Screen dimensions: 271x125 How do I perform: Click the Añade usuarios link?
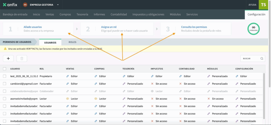click(33, 27)
